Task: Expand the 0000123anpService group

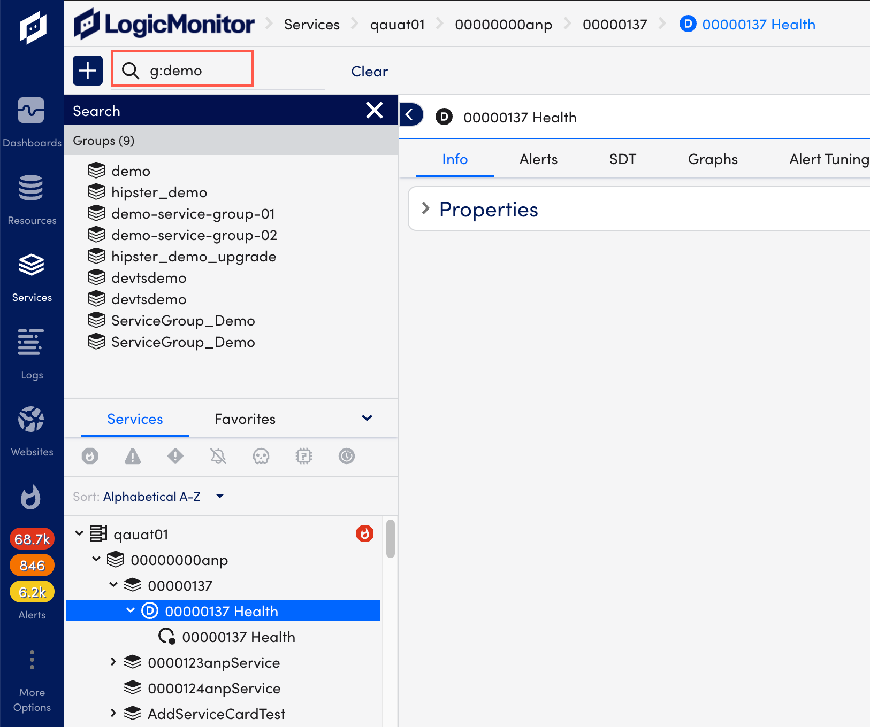Action: pyautogui.click(x=113, y=662)
